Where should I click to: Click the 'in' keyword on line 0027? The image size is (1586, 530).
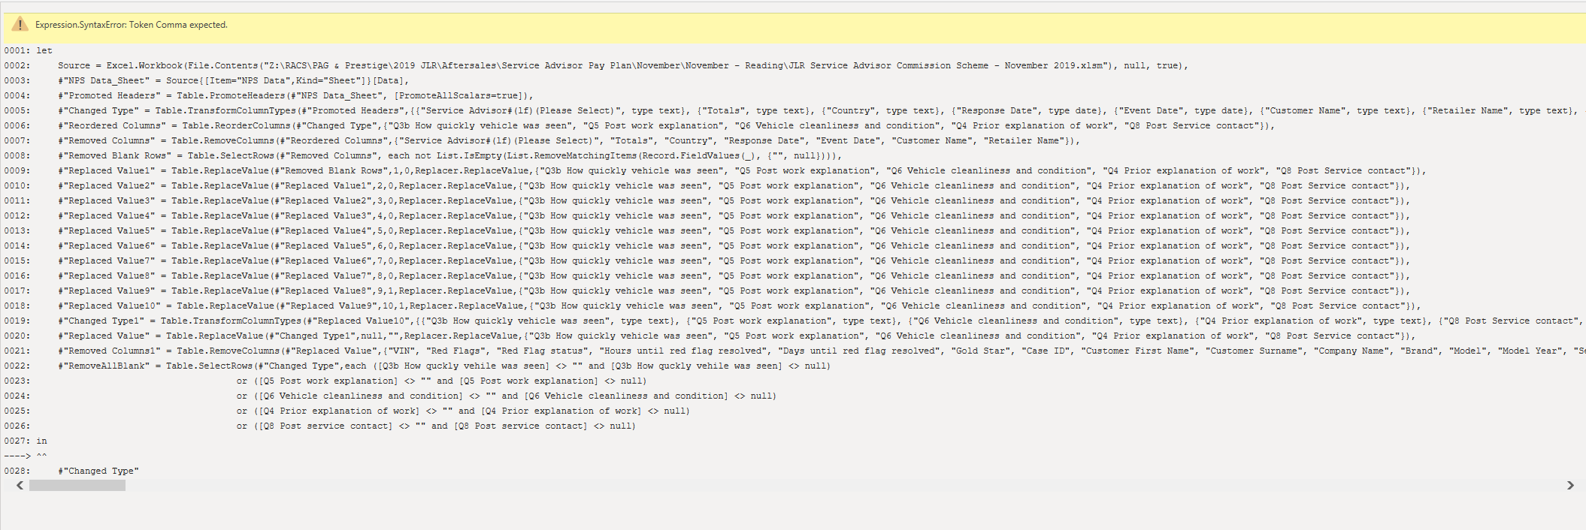(x=41, y=441)
